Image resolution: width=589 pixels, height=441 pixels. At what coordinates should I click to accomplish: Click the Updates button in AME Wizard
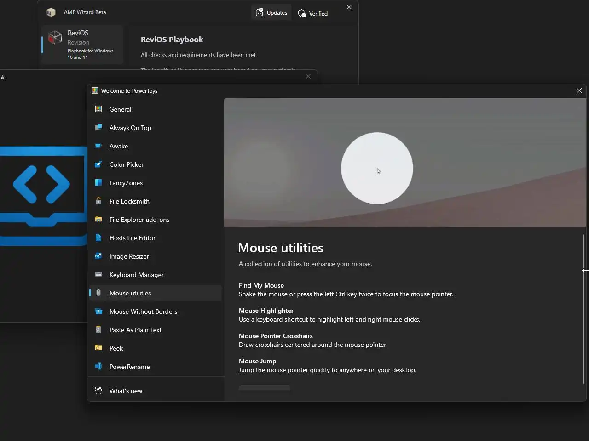pos(271,12)
